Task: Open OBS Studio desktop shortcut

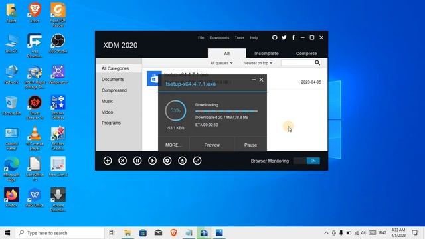Action: coord(58,43)
